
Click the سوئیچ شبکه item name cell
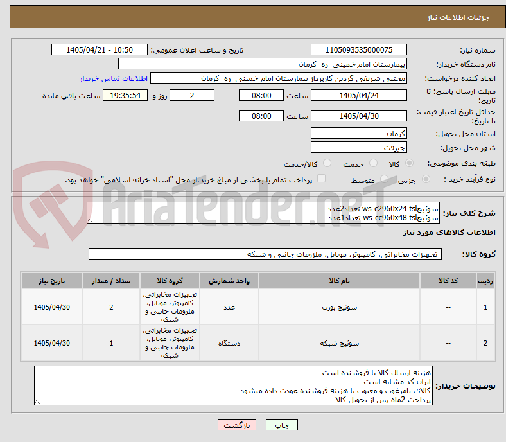pyautogui.click(x=339, y=343)
